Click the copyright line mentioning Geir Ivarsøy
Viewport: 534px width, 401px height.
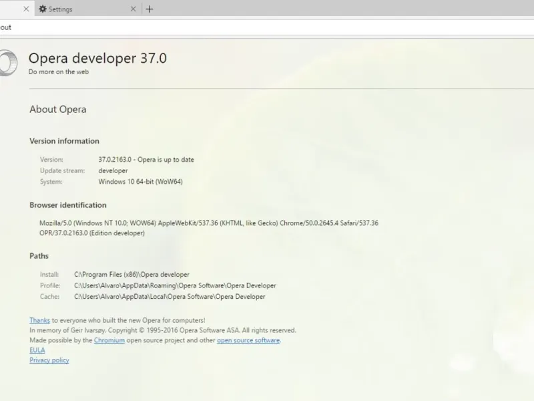[x=163, y=330]
